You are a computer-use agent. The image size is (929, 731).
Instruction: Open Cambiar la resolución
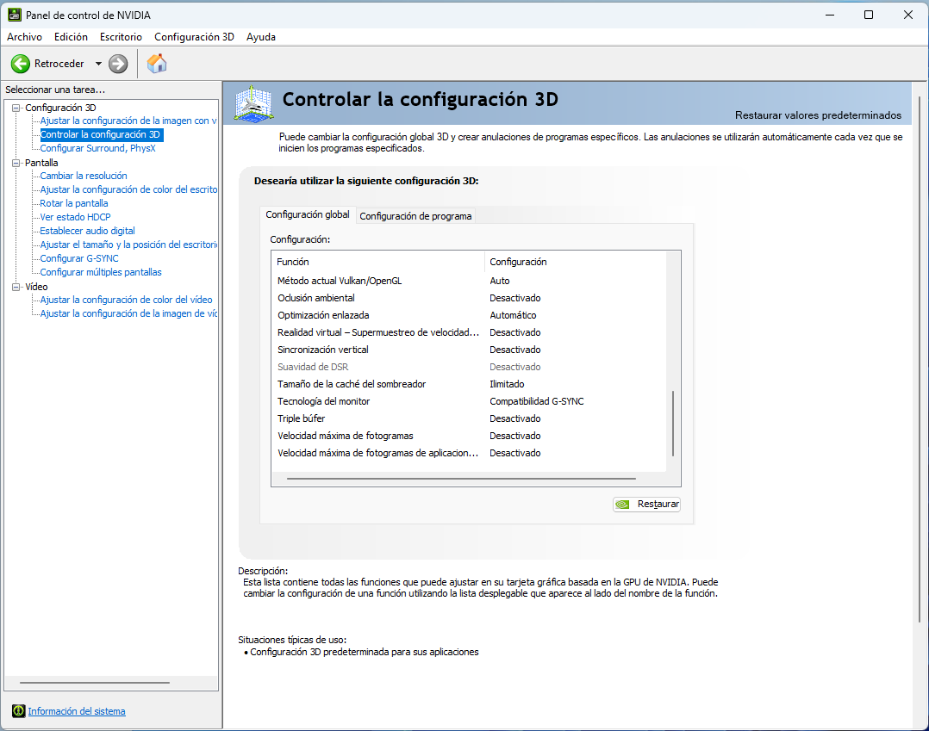coord(84,176)
